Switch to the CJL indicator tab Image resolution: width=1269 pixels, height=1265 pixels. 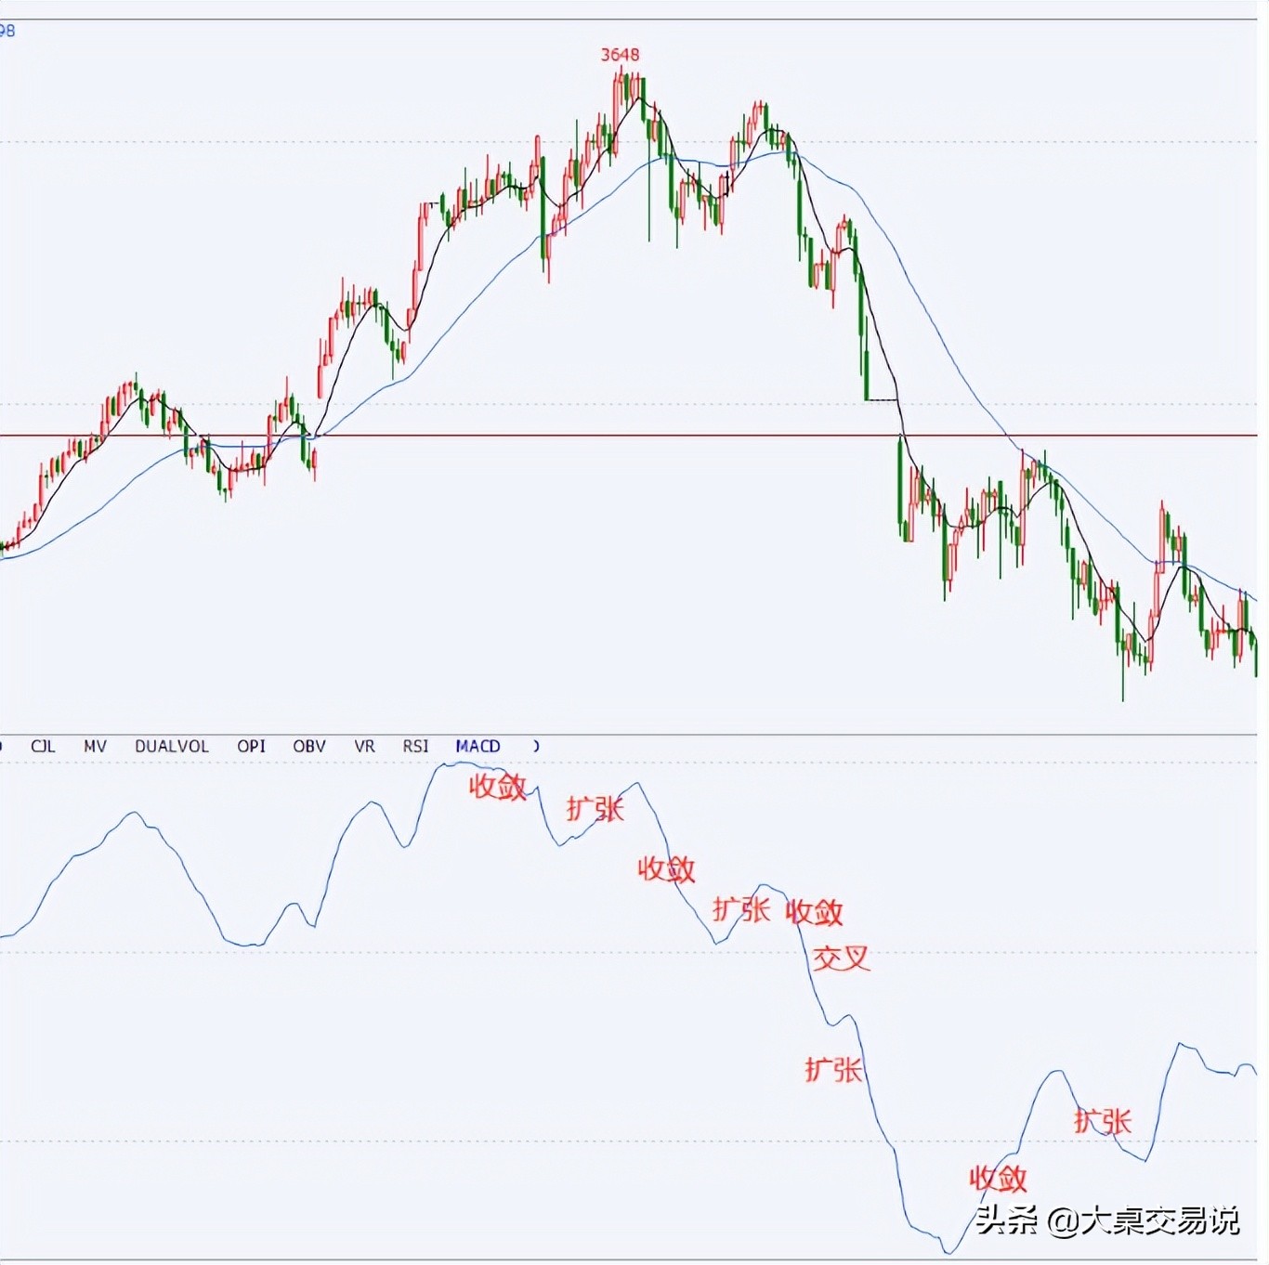coord(43,746)
